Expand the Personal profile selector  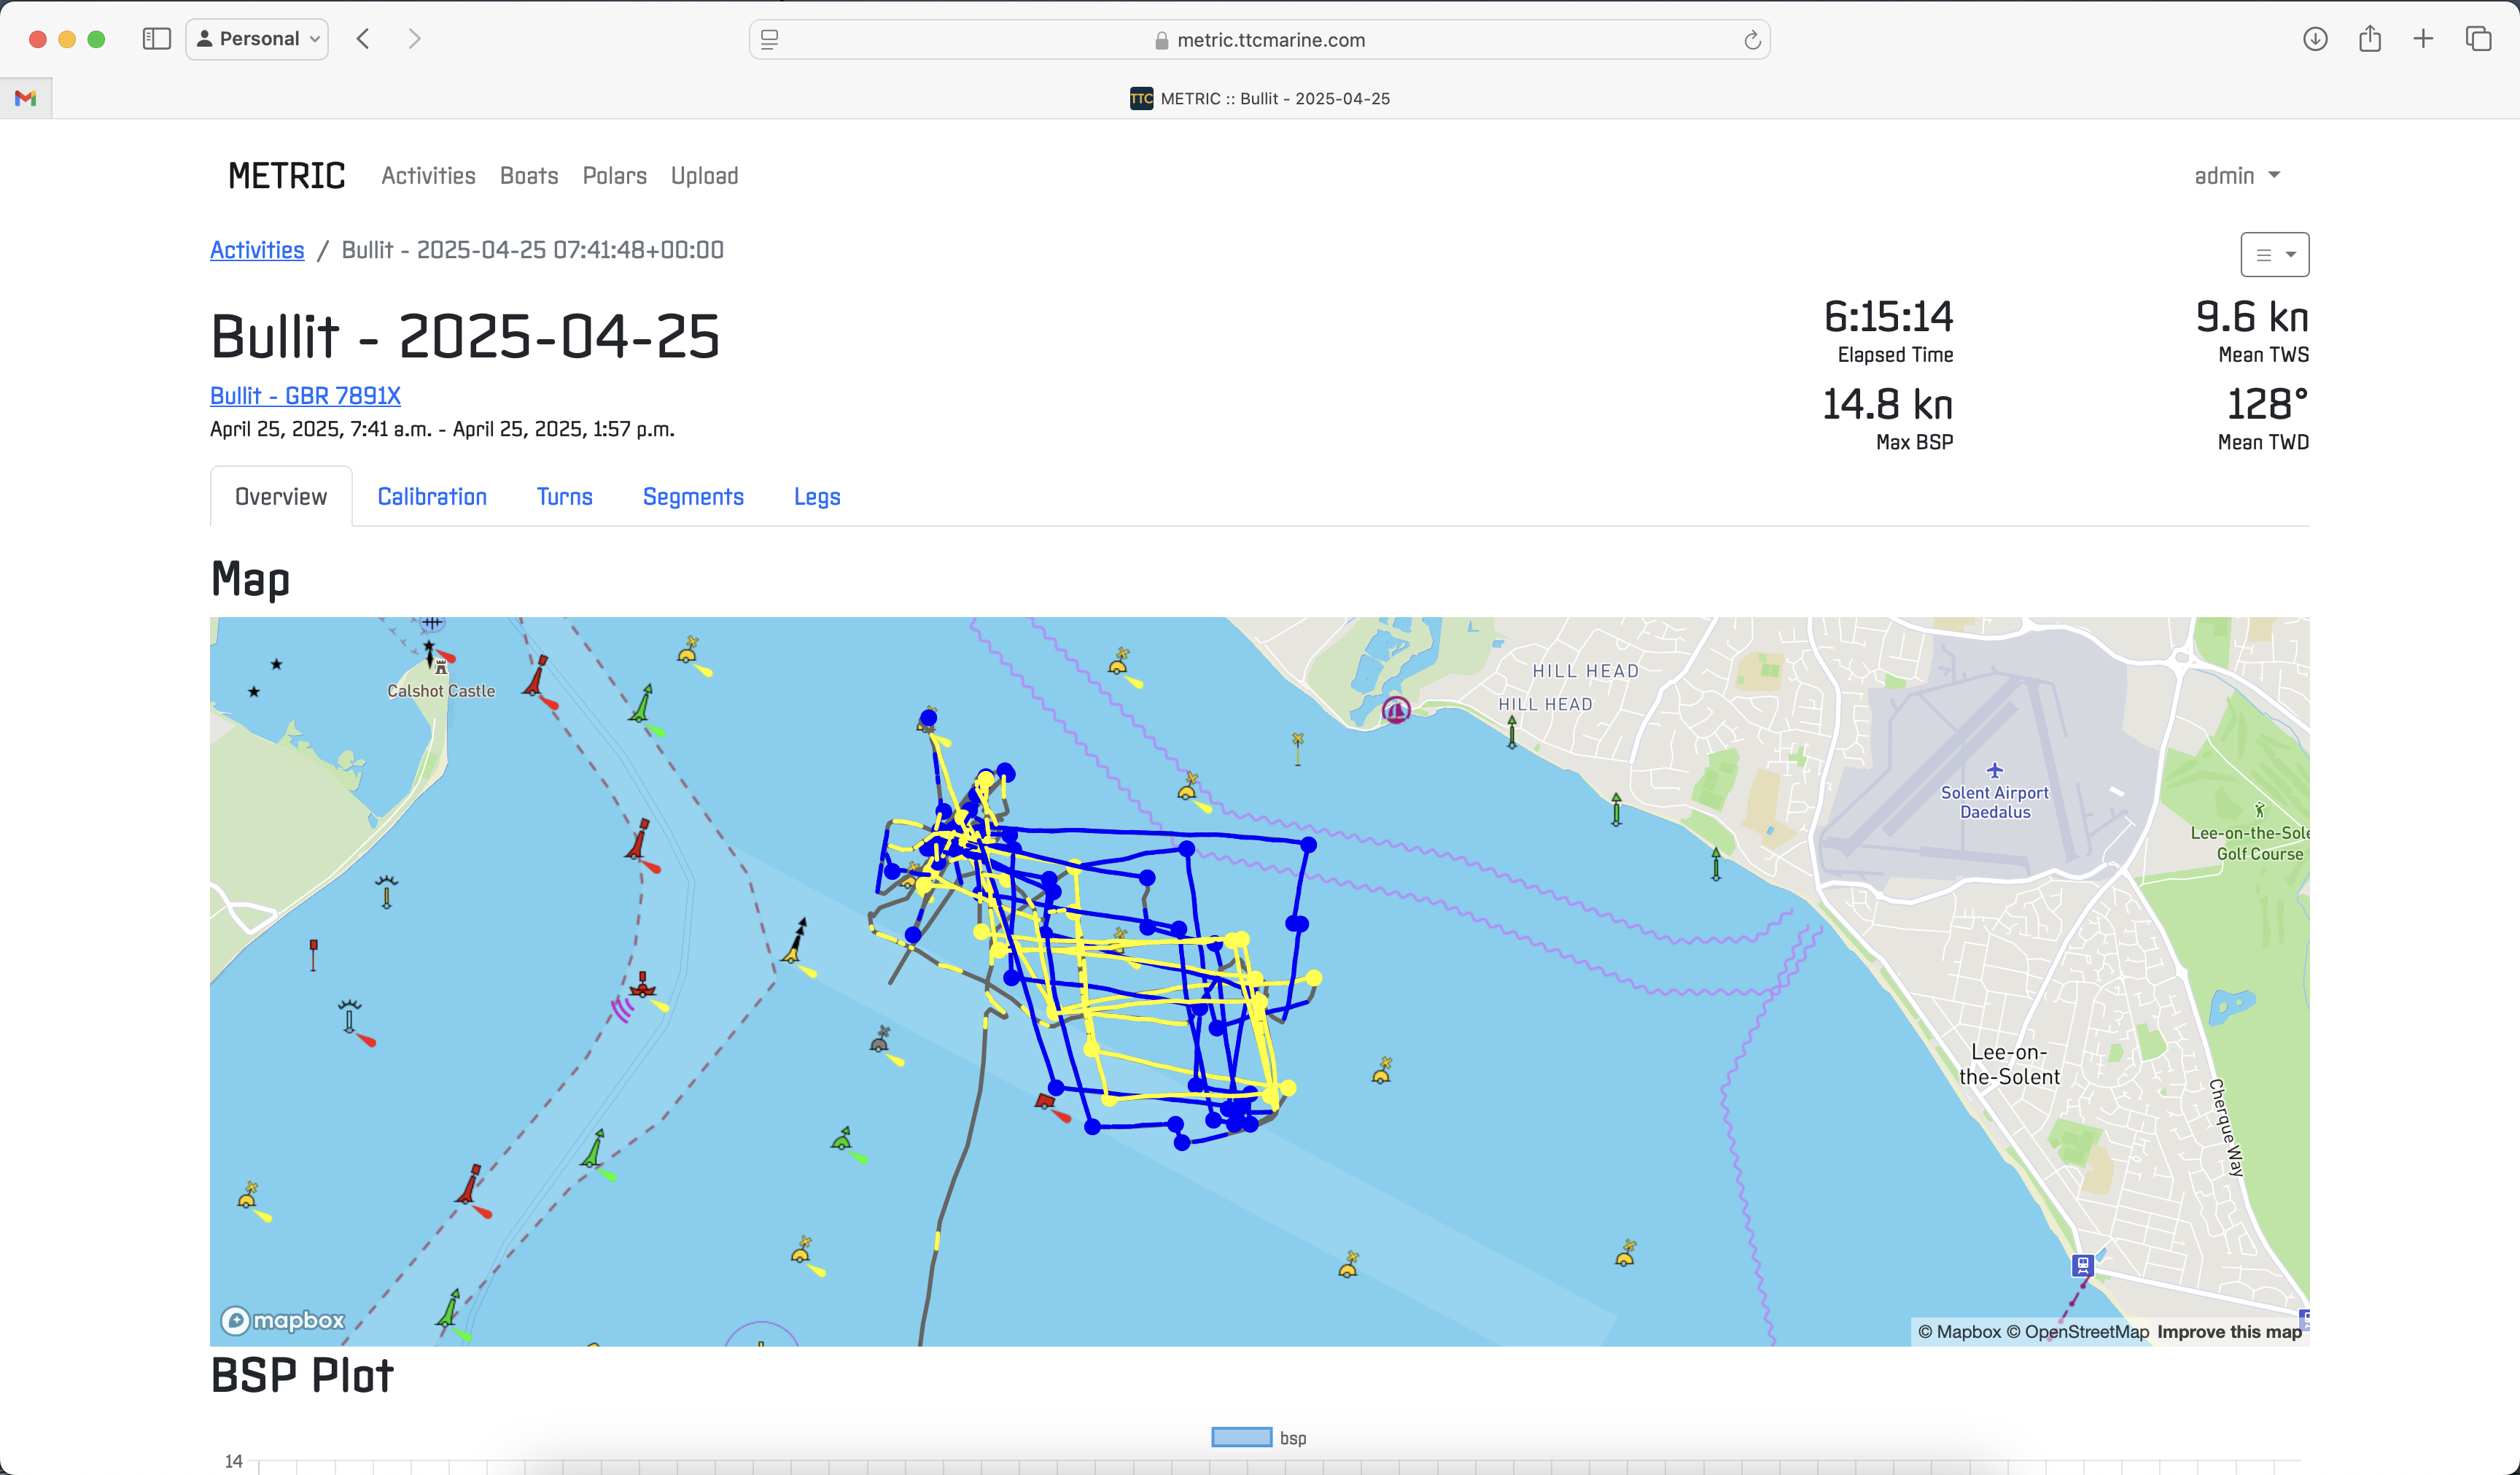pyautogui.click(x=257, y=39)
